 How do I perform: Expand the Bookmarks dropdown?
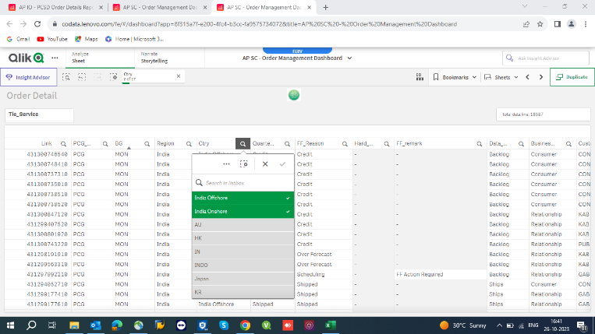[454, 77]
